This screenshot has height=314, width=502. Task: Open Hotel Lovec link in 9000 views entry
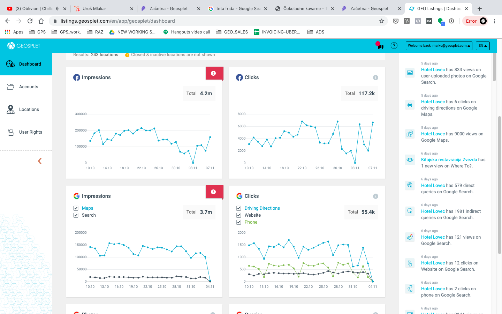[x=433, y=134]
